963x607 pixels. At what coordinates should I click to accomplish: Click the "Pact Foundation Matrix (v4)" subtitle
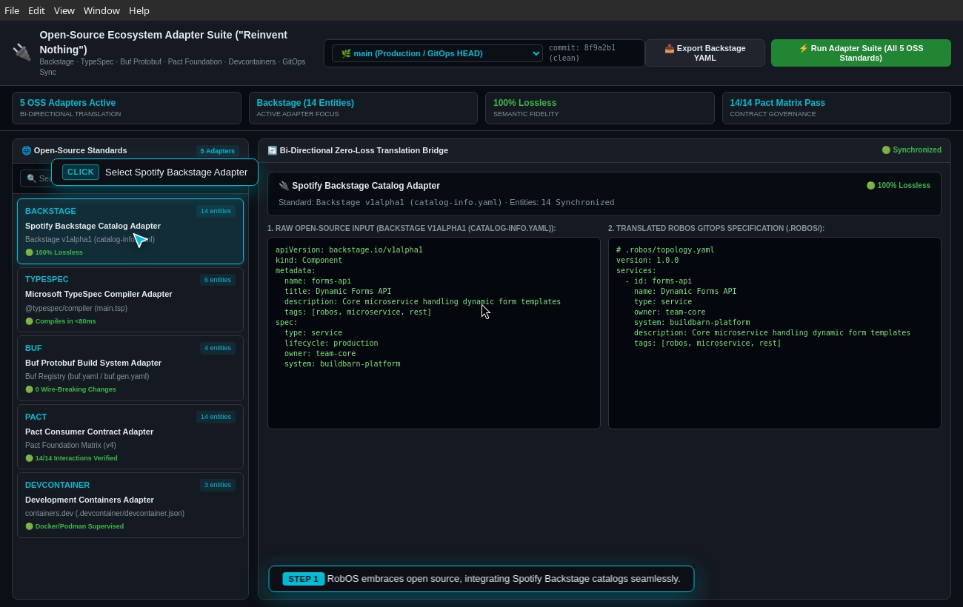point(70,445)
